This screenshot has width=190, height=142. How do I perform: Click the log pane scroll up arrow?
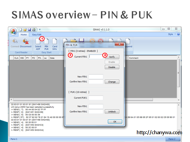click(x=179, y=105)
